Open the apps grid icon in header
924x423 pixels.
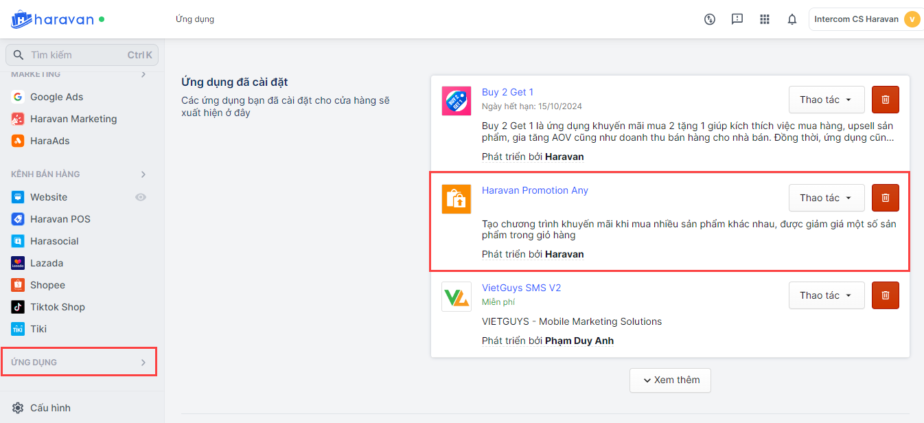765,19
